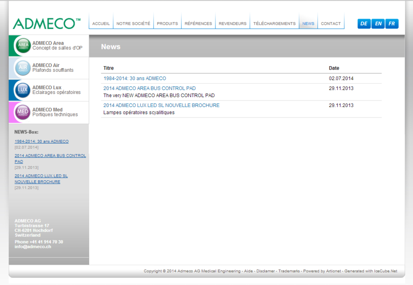
Task: Click the address line 'Turbistrasse 17'
Action: [32, 226]
